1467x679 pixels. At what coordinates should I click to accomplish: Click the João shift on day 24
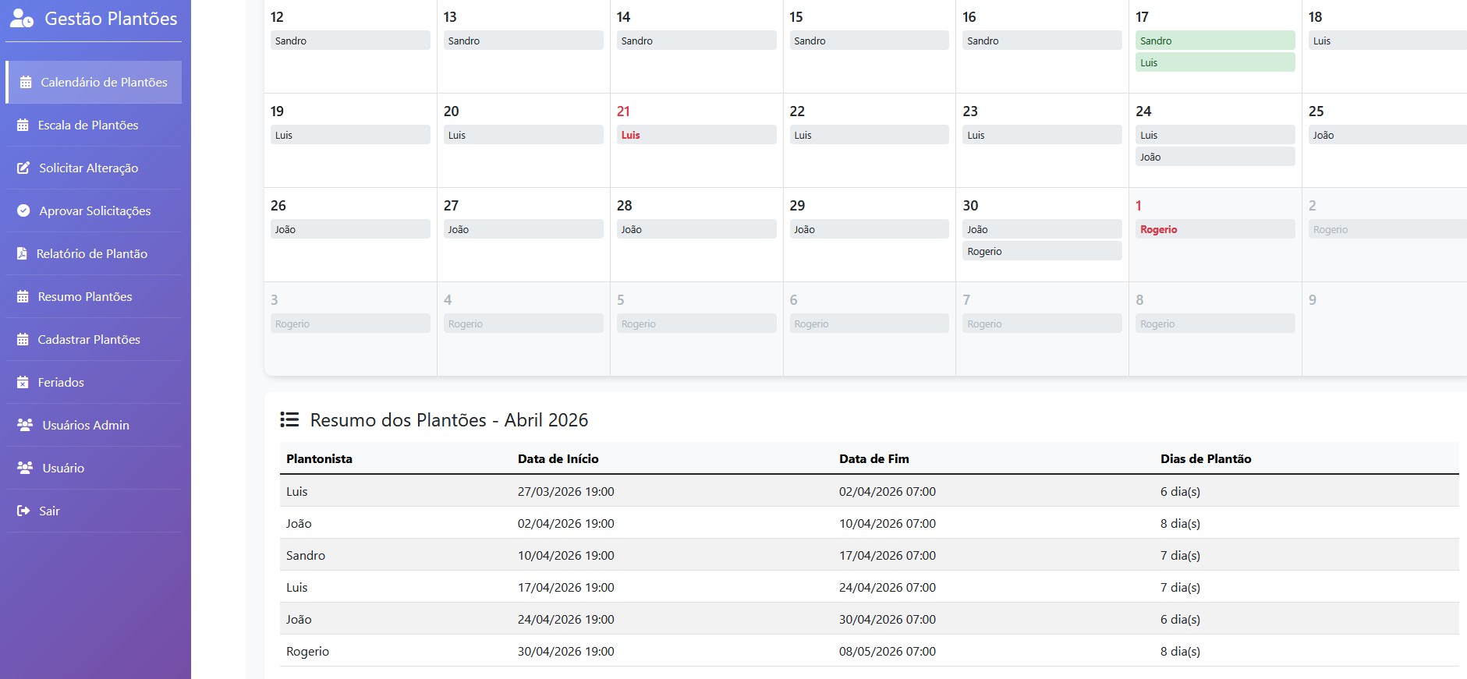click(1215, 157)
